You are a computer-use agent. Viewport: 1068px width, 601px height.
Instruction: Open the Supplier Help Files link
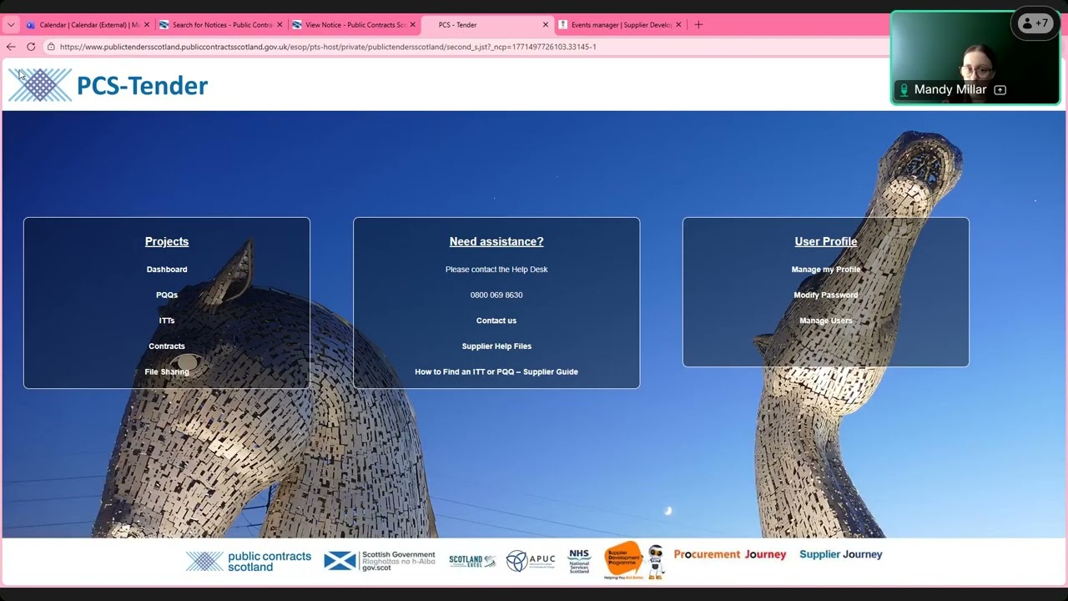coord(496,346)
